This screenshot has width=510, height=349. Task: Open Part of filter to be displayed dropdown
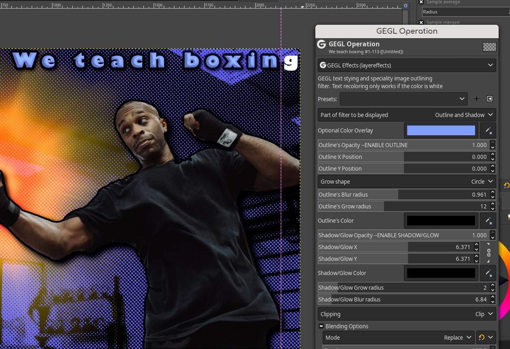pos(407,115)
